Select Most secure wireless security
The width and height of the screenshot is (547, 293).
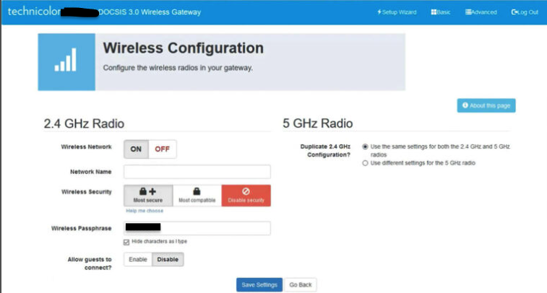(x=148, y=196)
